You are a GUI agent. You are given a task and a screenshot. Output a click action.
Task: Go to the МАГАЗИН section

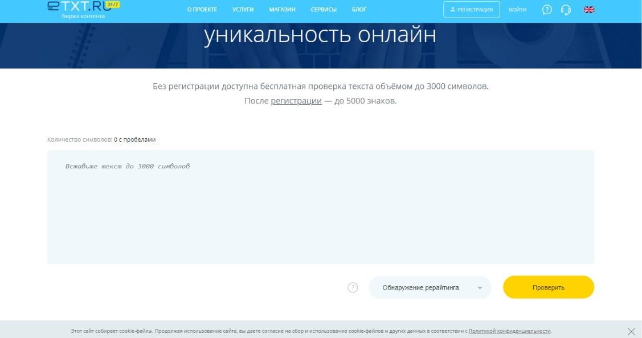coord(283,10)
